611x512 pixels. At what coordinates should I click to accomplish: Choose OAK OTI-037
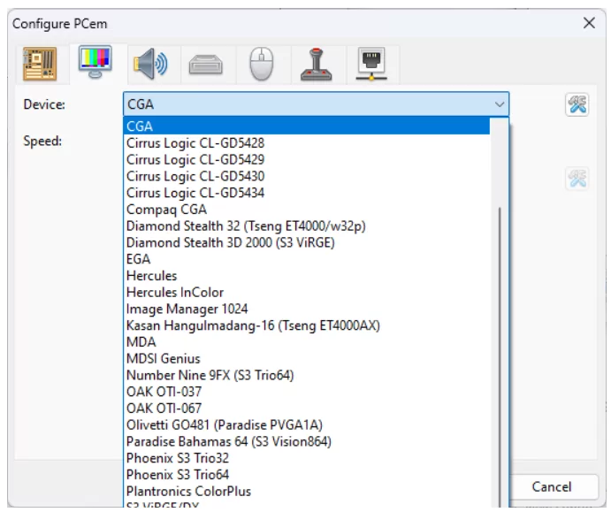click(x=307, y=392)
